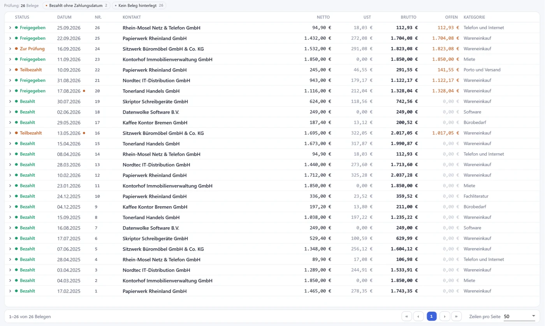
Task: Expand row number 1 chevron
Action: (x=10, y=291)
